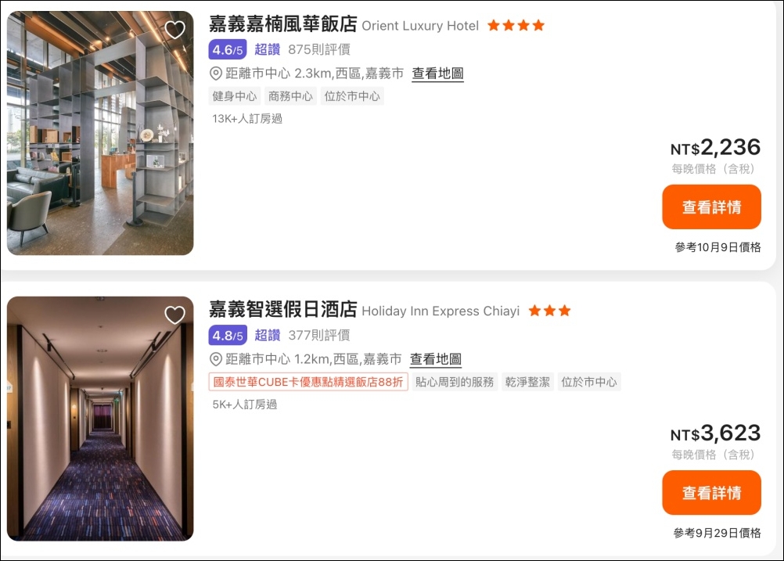Click the 健身中心 tag
The width and height of the screenshot is (784, 561).
coord(235,96)
